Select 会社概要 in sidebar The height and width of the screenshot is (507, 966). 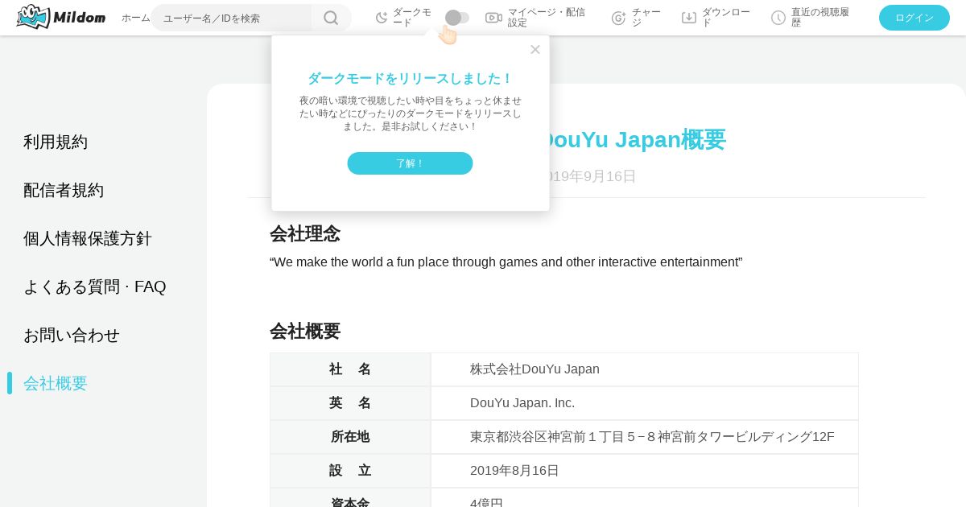coord(56,383)
